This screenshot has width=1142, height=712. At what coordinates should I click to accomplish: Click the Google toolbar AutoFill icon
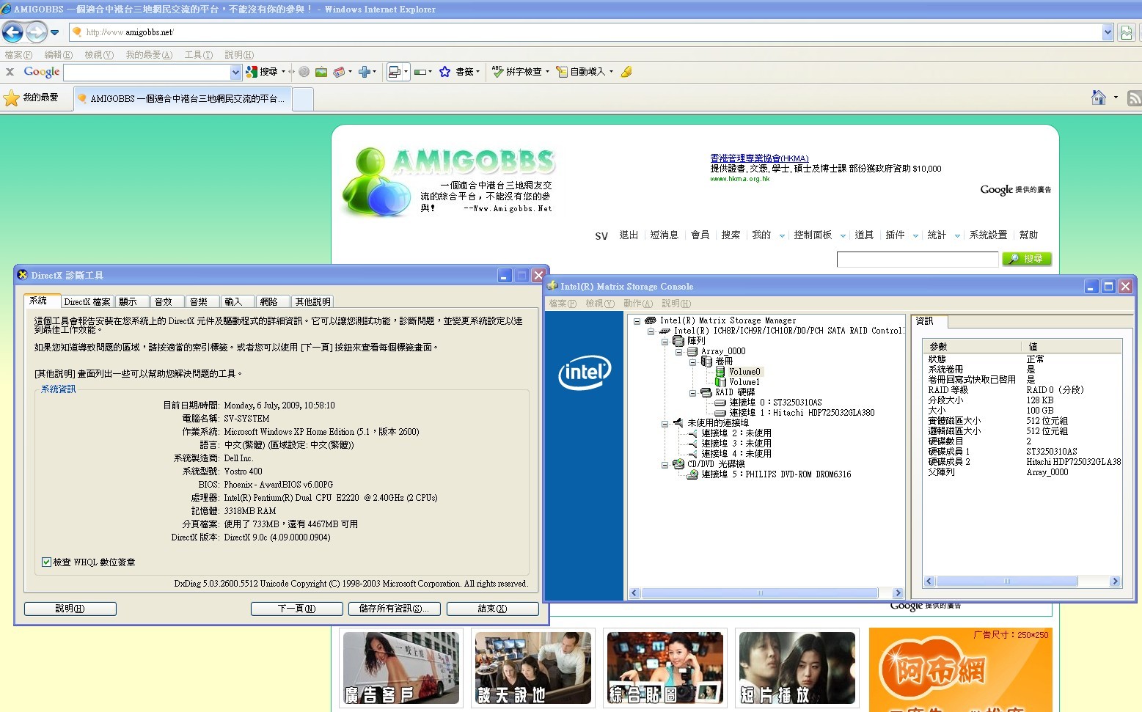tap(562, 72)
